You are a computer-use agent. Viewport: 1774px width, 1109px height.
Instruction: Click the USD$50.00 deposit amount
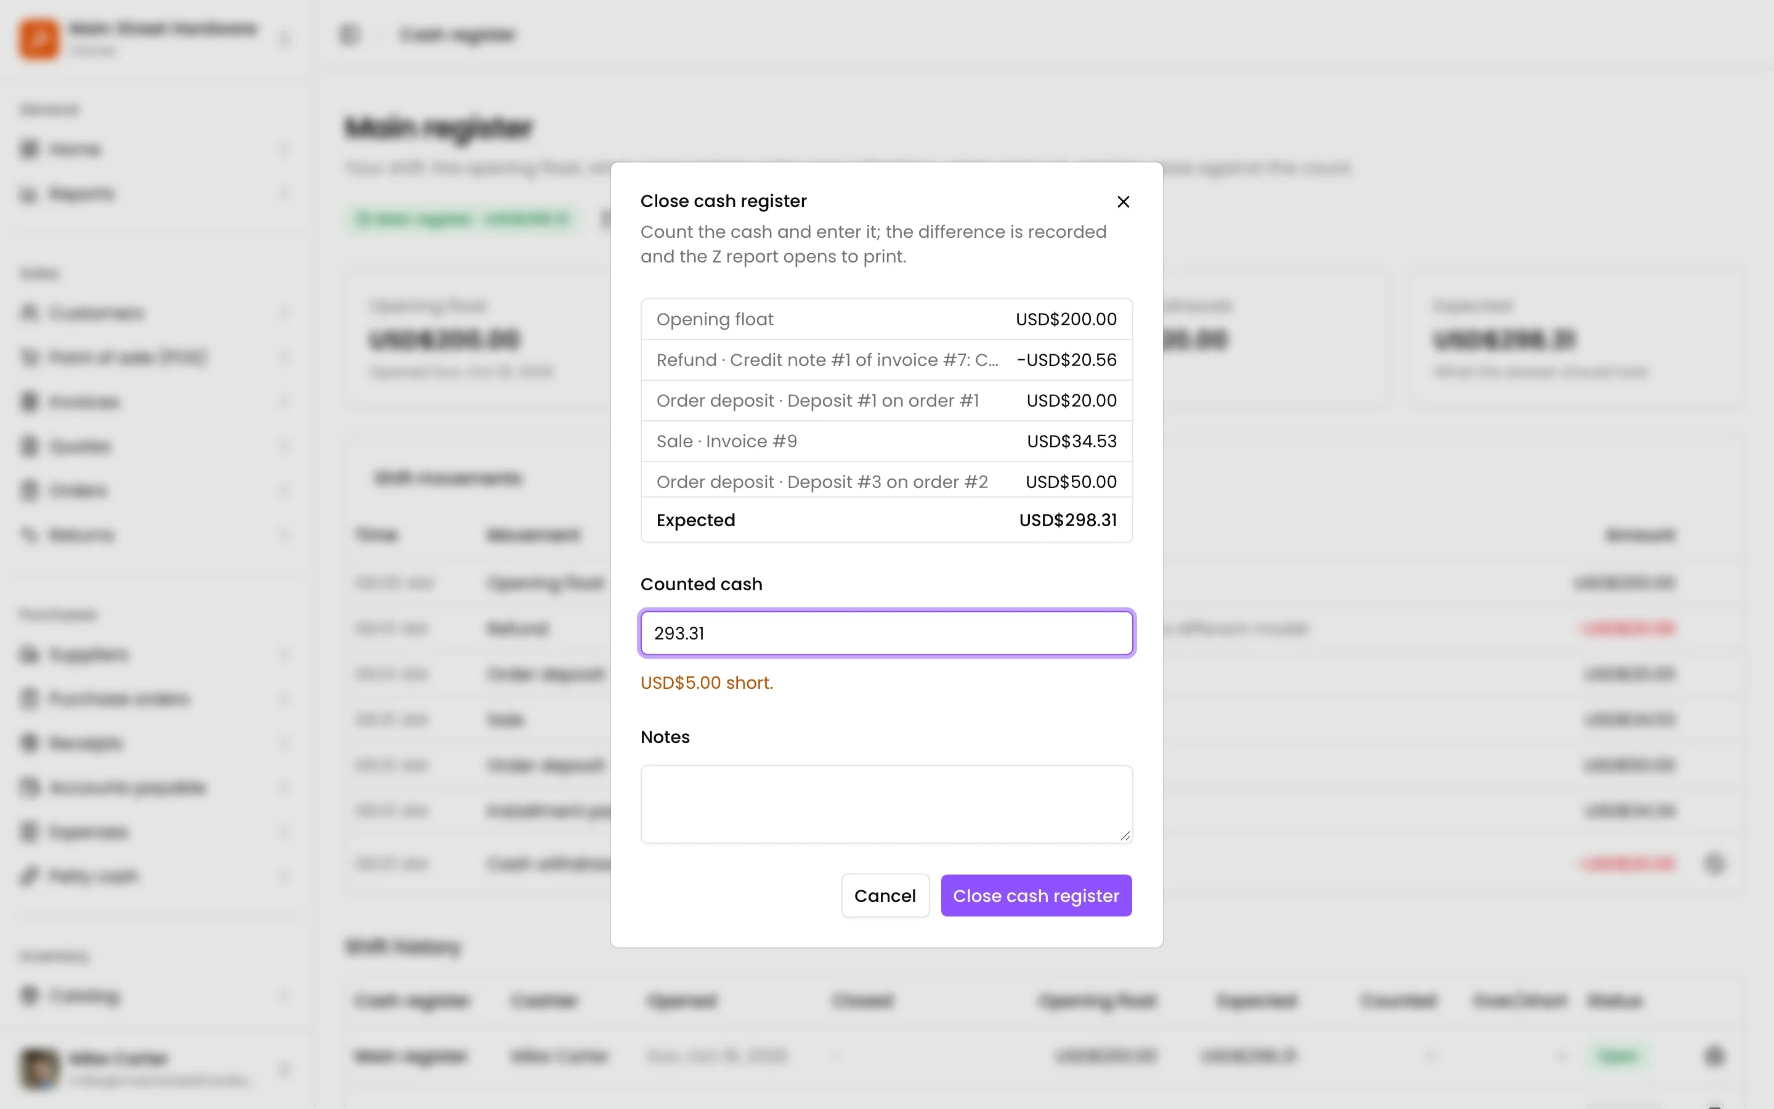point(1071,482)
